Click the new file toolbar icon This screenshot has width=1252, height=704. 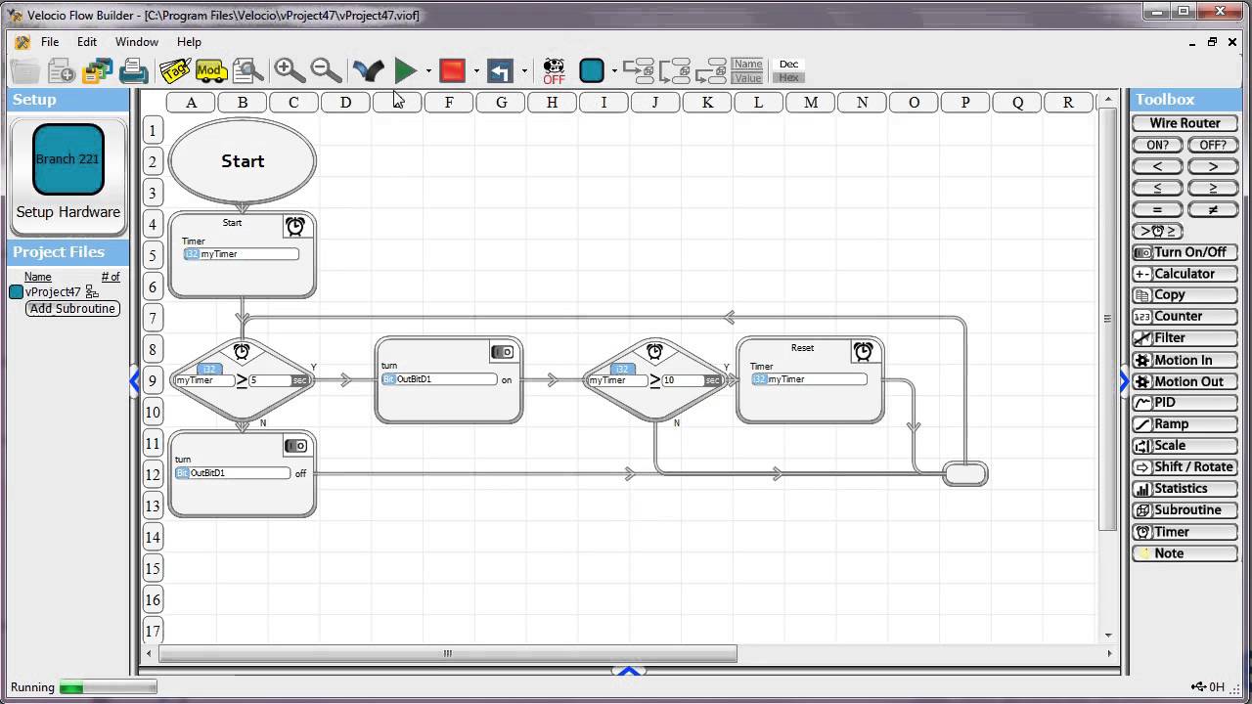[x=61, y=70]
